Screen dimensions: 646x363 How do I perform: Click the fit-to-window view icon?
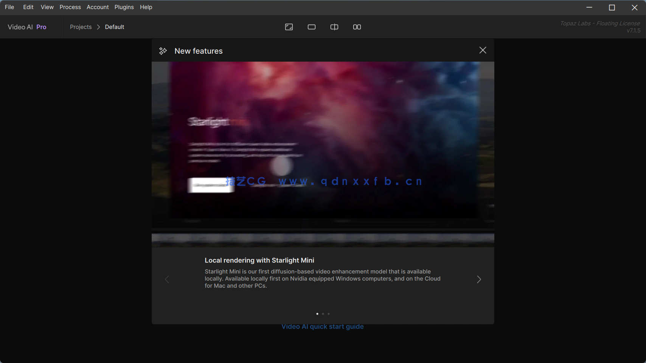click(x=289, y=27)
